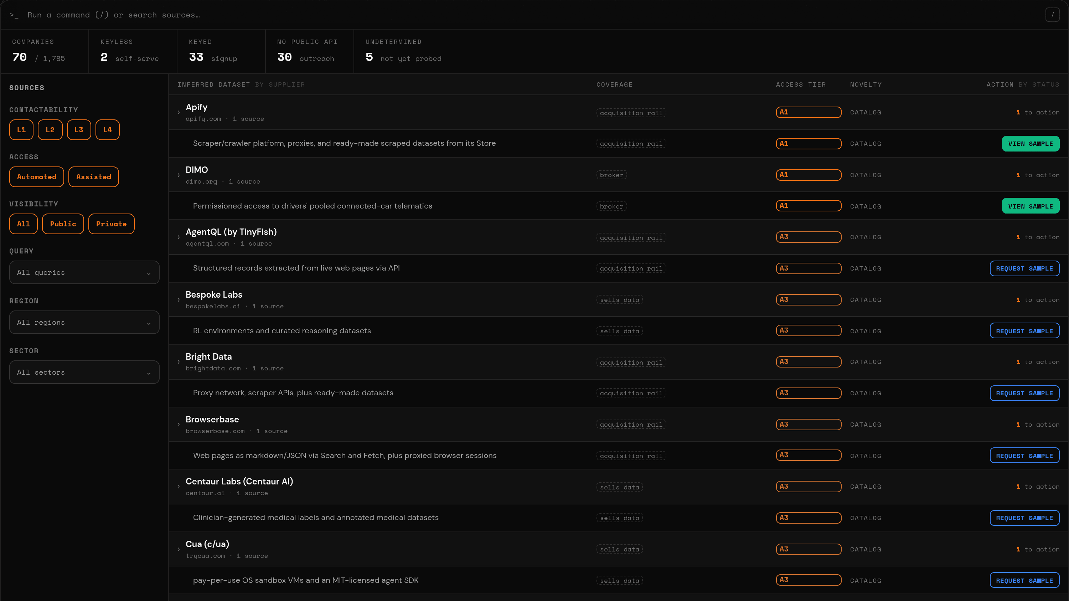Filter by the Companies 70 stat tab
This screenshot has height=601, width=1069.
[x=45, y=51]
